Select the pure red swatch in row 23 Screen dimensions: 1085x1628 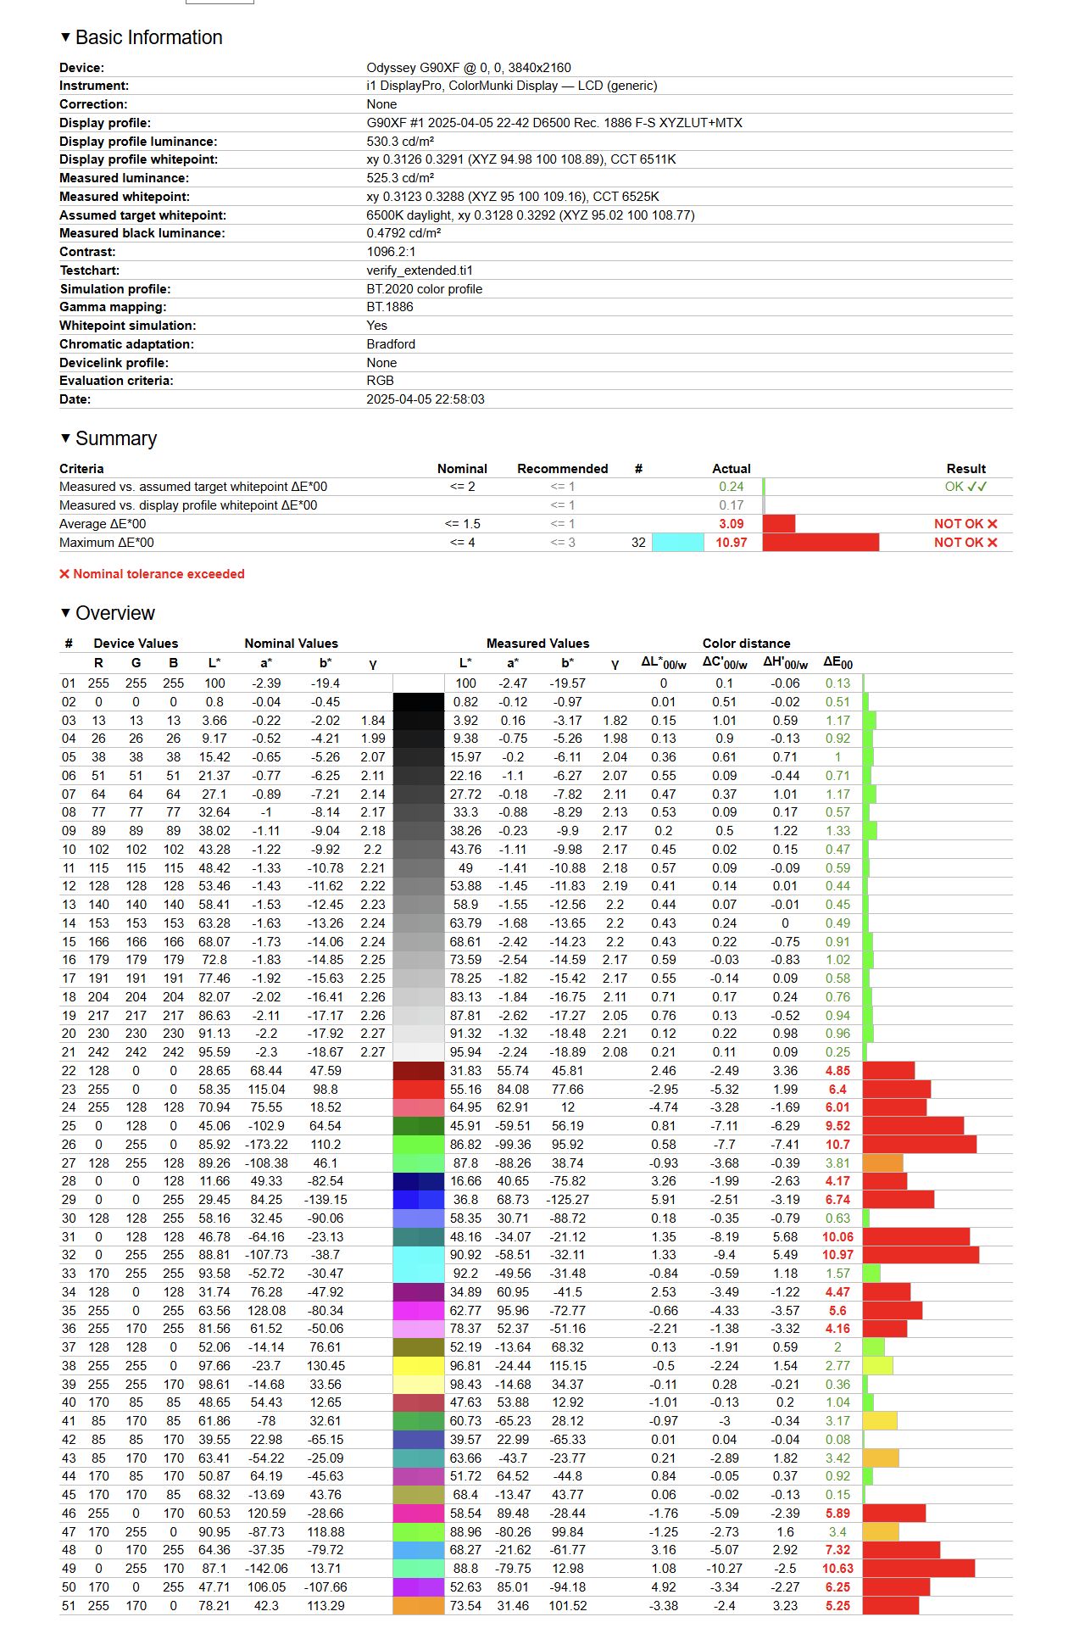coord(419,1090)
